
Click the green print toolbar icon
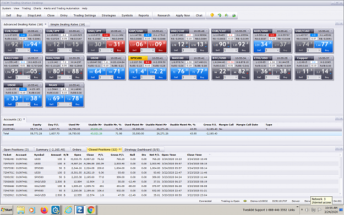(x=234, y=15)
